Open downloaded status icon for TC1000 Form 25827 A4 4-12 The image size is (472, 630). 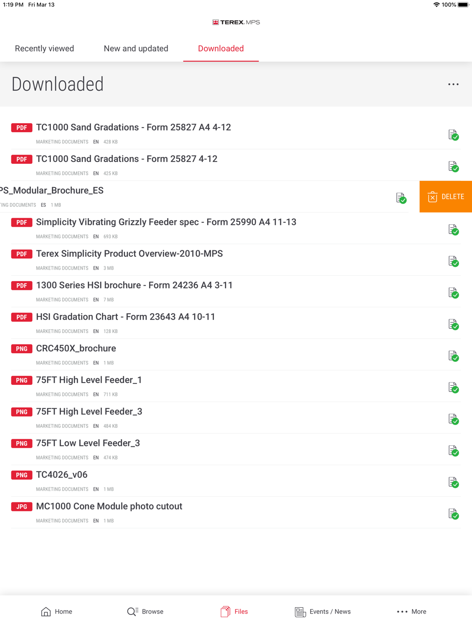coord(453,135)
